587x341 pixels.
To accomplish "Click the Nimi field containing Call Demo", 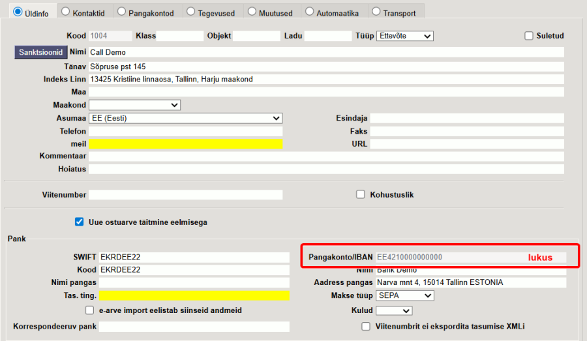I will [x=326, y=52].
